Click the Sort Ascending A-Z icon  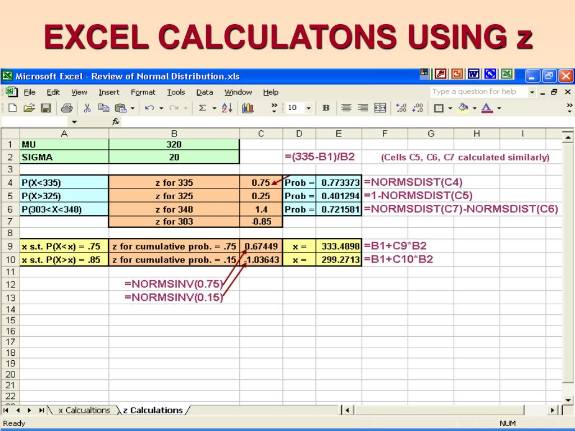(227, 108)
